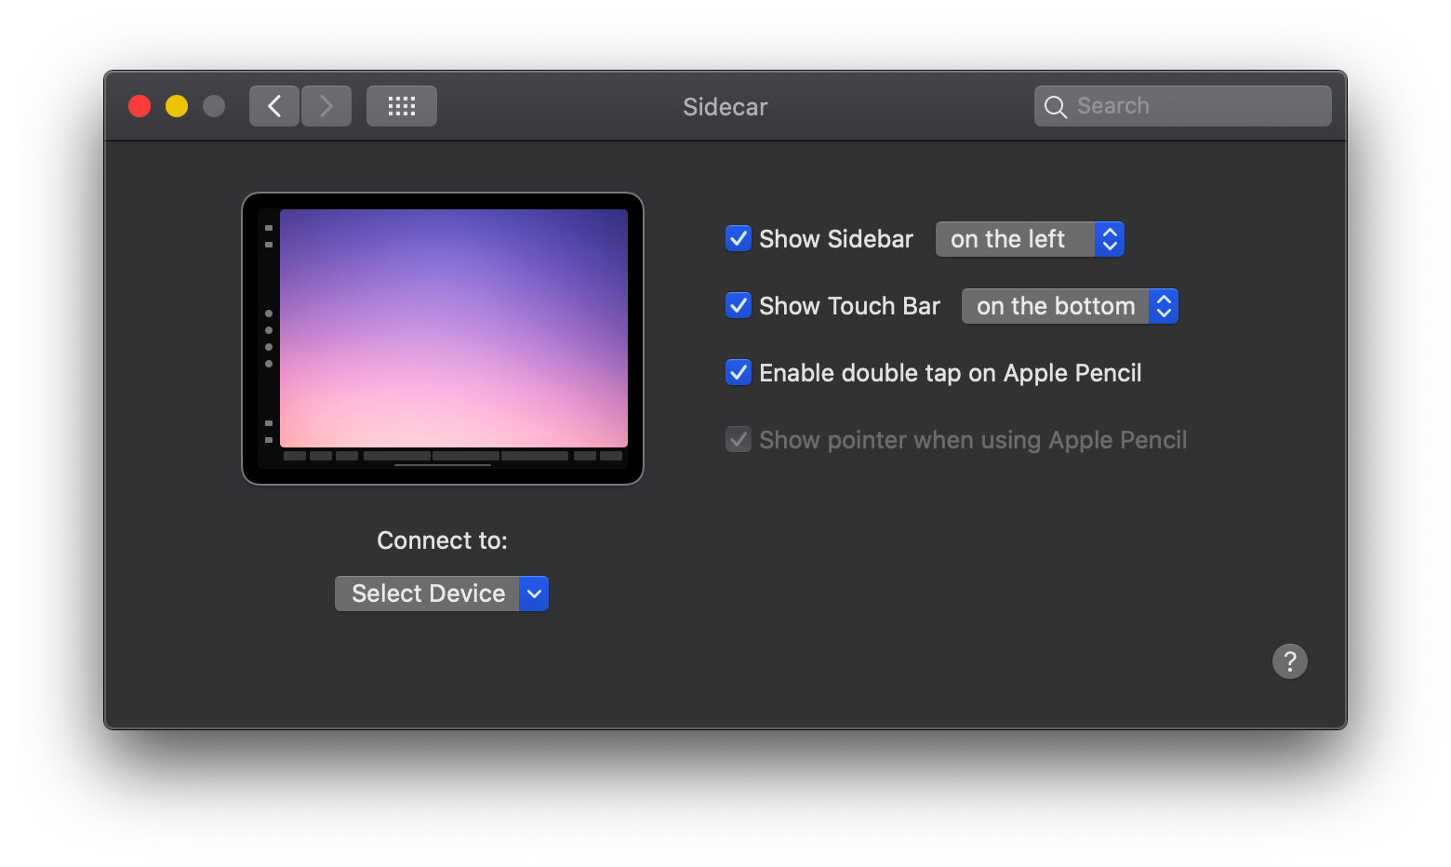Click the magnifying glass search icon
The height and width of the screenshot is (867, 1451).
click(x=1055, y=107)
